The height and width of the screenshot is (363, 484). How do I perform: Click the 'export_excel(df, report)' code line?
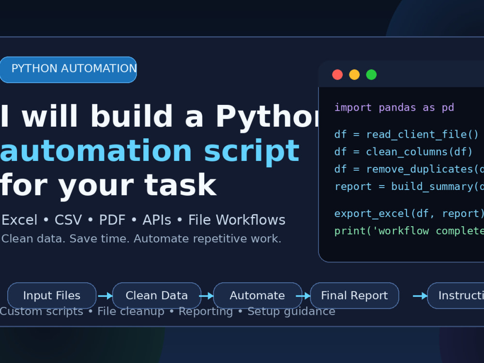coord(409,213)
